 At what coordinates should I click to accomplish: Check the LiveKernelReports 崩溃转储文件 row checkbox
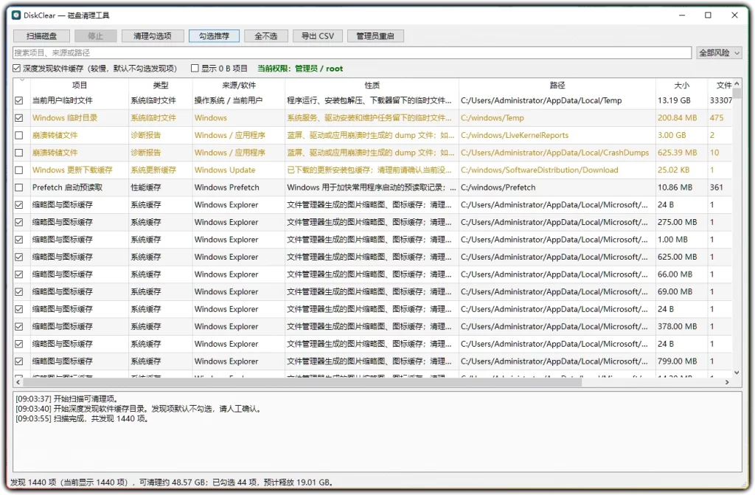point(18,136)
